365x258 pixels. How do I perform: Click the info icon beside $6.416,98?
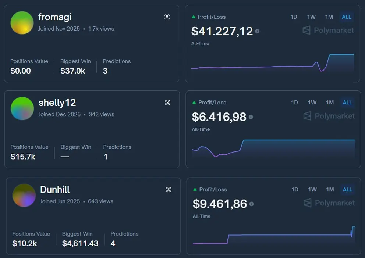[x=251, y=117]
